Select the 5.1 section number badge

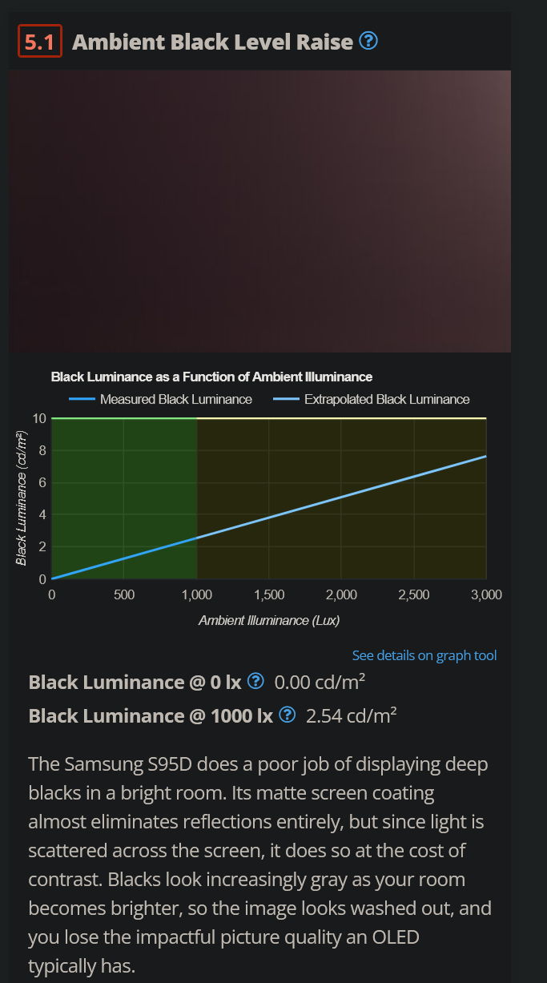tap(40, 38)
